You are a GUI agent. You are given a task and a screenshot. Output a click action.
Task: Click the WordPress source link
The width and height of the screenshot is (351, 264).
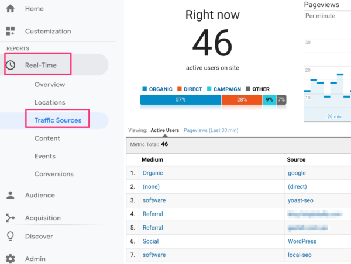click(x=302, y=241)
